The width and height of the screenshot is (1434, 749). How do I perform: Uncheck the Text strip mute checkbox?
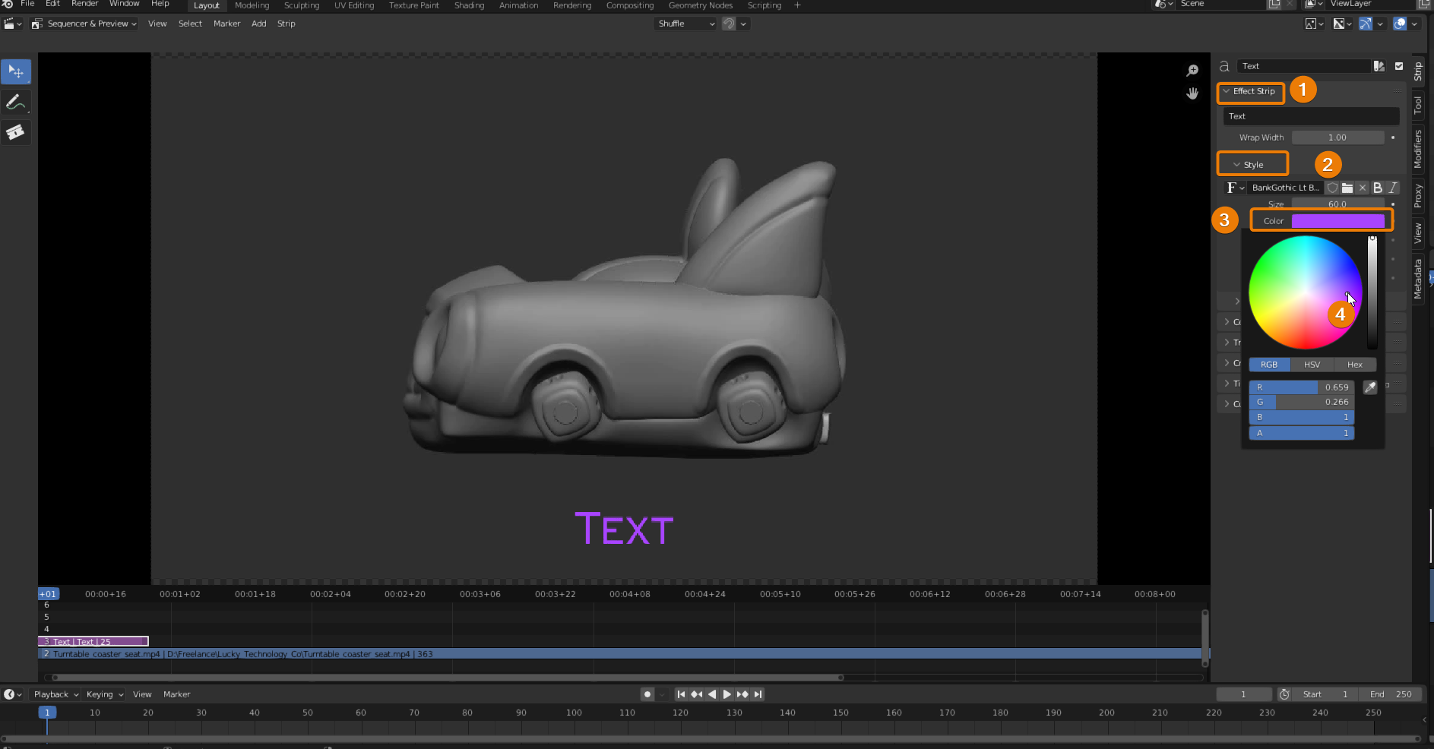pos(1399,66)
